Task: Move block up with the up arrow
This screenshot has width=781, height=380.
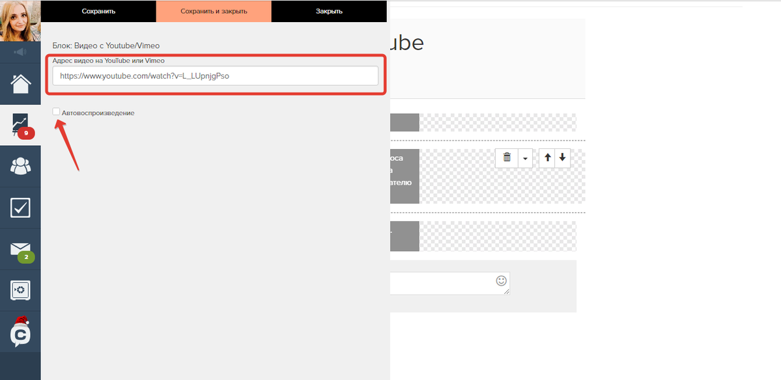Action: [547, 157]
